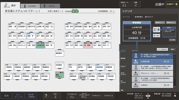Screen dimensions: 179x100
Task: Click the 戻る back arrow button
Action: tap(157, 36)
